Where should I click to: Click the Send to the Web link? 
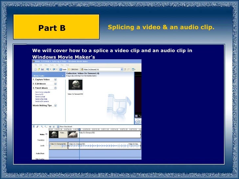click(x=41, y=99)
